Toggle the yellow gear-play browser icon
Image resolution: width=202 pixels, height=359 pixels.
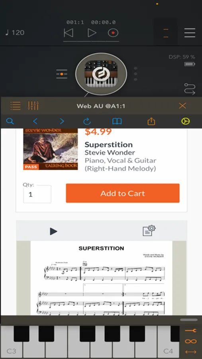(x=186, y=121)
